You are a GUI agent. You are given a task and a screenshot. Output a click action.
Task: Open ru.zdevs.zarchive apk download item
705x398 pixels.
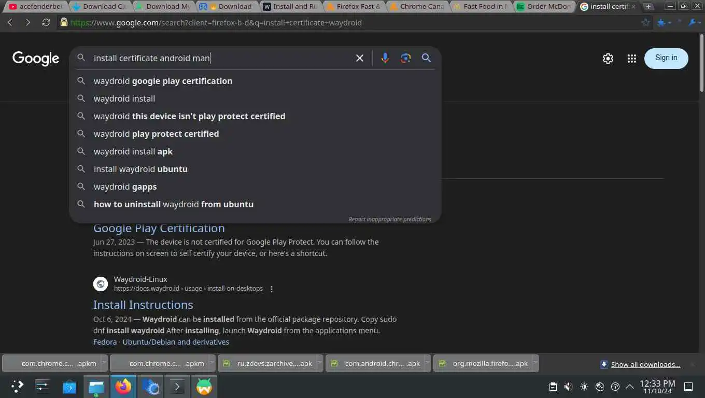point(267,363)
